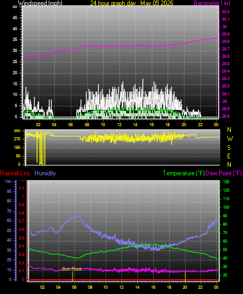Click the red rainfall baseline line
The width and height of the screenshot is (243, 294).
point(123,280)
